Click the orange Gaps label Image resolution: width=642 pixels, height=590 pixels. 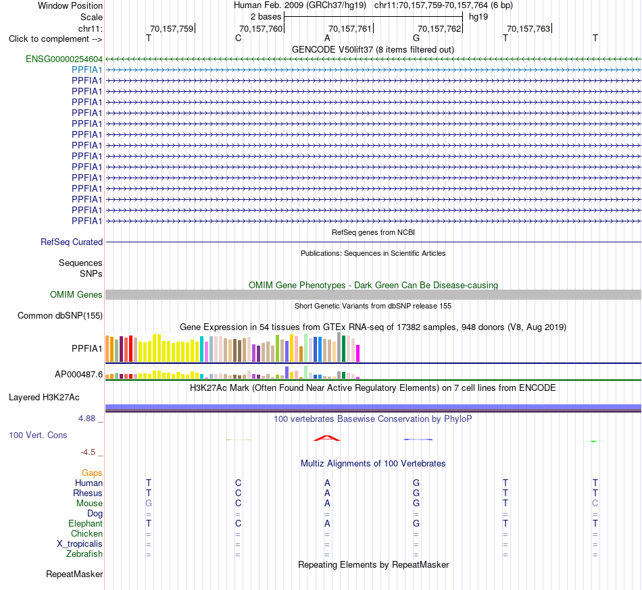(x=92, y=473)
